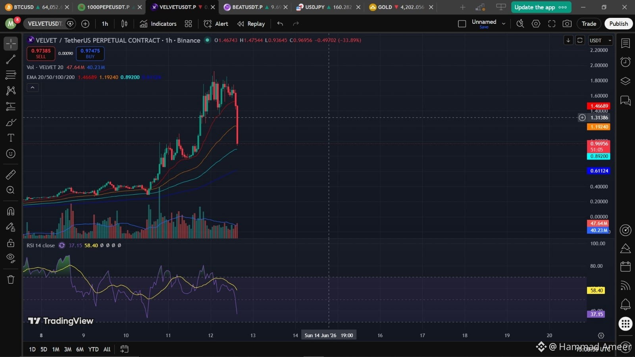Open the Fibonacci retracement tools
Screen dimensions: 635x357
[x=11, y=75]
